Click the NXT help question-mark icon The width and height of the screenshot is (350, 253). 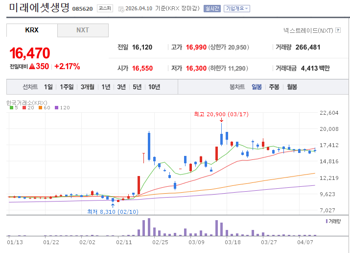338,30
